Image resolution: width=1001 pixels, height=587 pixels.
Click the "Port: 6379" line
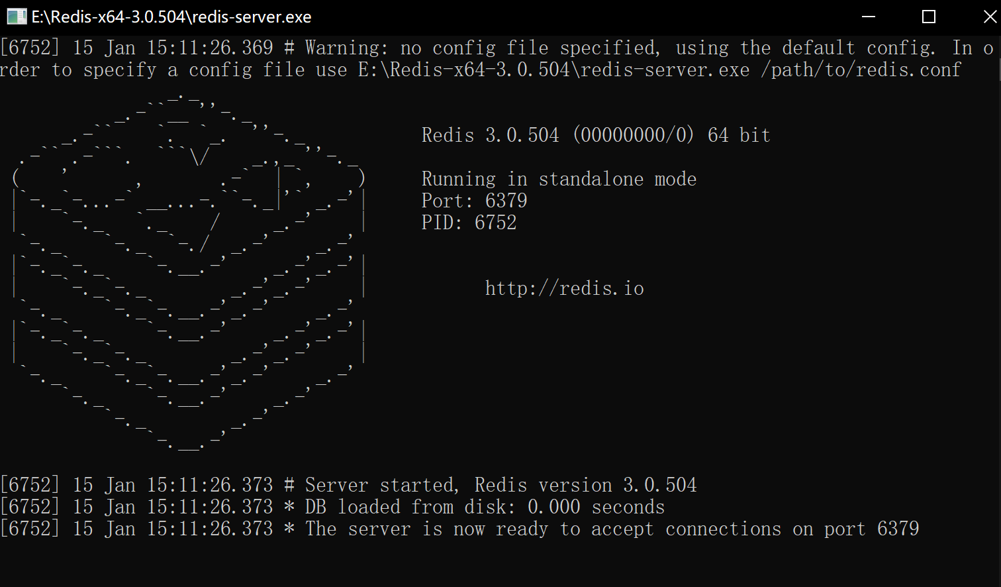point(474,201)
